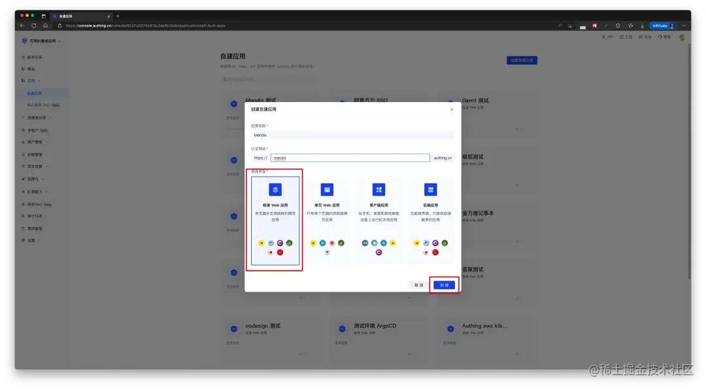Viewport: 706px width, 389px height.
Task: Open 单点登录 SSO in the sidebar
Action: point(43,105)
